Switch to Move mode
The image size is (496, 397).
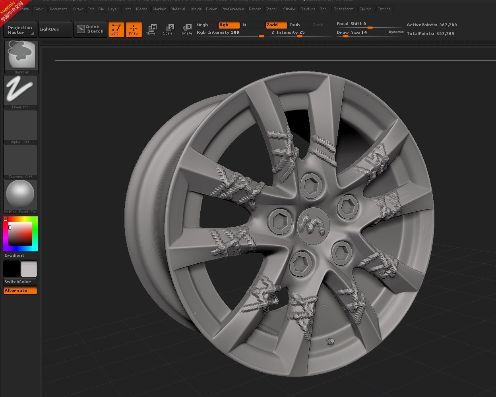[x=151, y=29]
